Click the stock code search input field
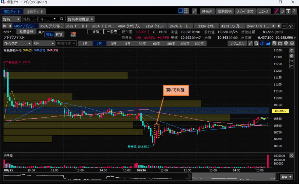This screenshot has width=299, height=184. point(40,19)
